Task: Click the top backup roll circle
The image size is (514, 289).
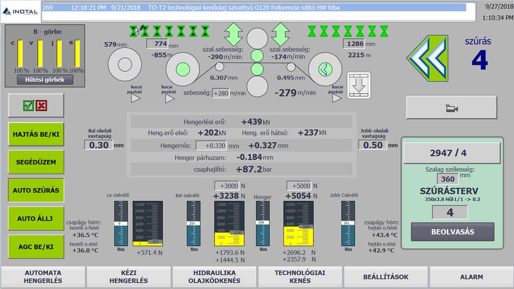Action: pyautogui.click(x=257, y=38)
